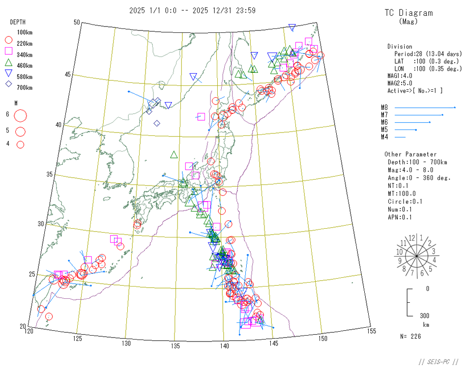This screenshot has width=467, height=368.
Task: Click the clock-direction compass dial
Action: point(416,256)
